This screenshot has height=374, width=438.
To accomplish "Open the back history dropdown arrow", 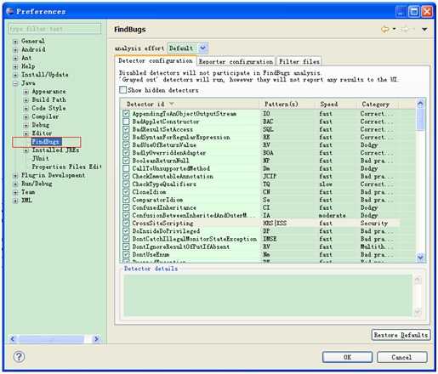I will tap(394, 29).
